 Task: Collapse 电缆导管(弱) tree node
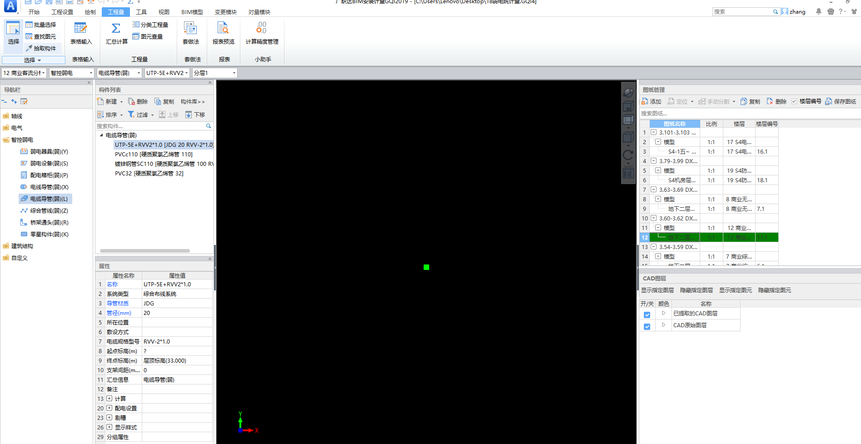point(101,135)
